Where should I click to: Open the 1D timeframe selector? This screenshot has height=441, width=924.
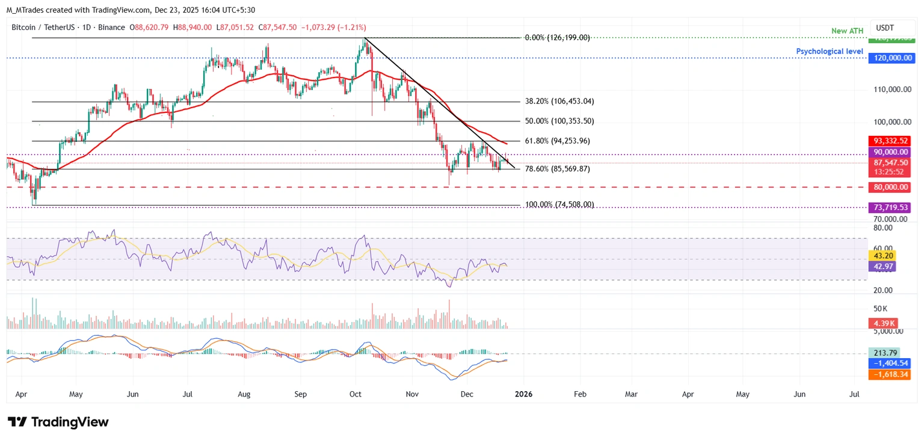[x=87, y=27]
